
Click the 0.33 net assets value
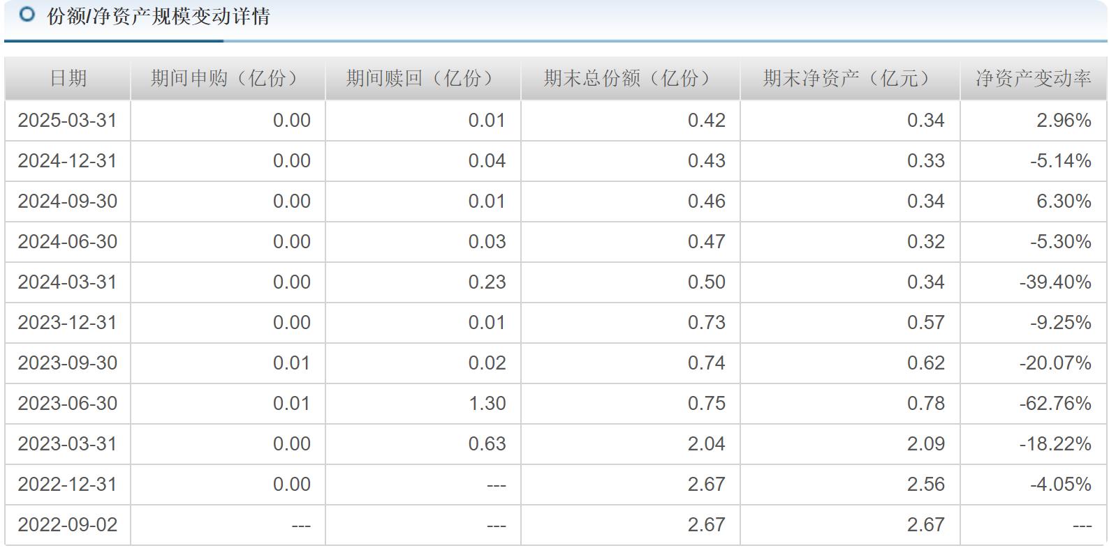tap(925, 161)
